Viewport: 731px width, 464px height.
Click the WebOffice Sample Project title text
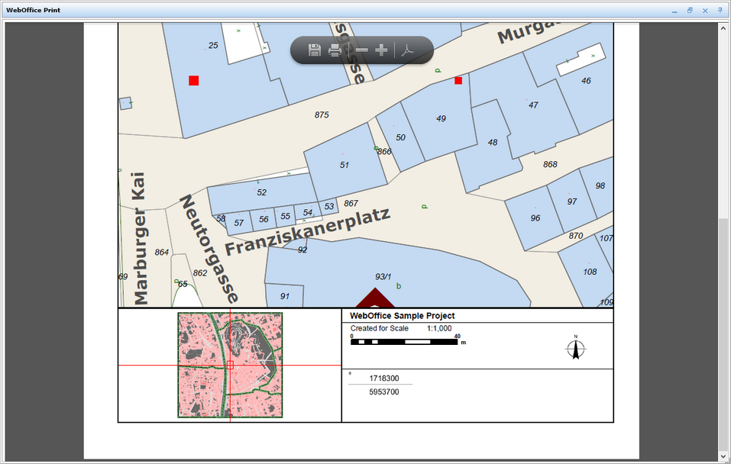coord(401,315)
